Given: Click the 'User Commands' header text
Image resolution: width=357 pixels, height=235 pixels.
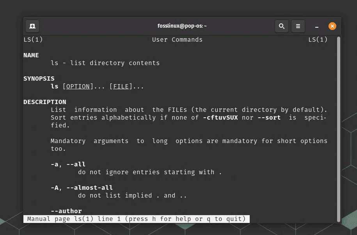Looking at the screenshot, I should [x=178, y=40].
